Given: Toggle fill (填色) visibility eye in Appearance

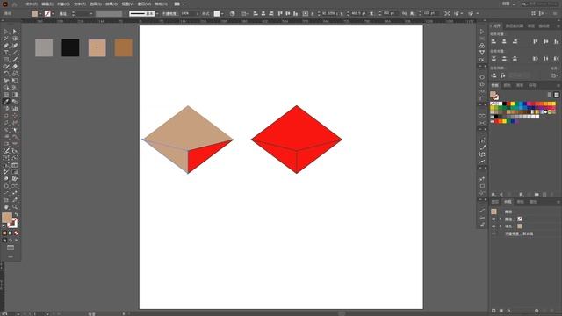Looking at the screenshot, I should coord(494,226).
